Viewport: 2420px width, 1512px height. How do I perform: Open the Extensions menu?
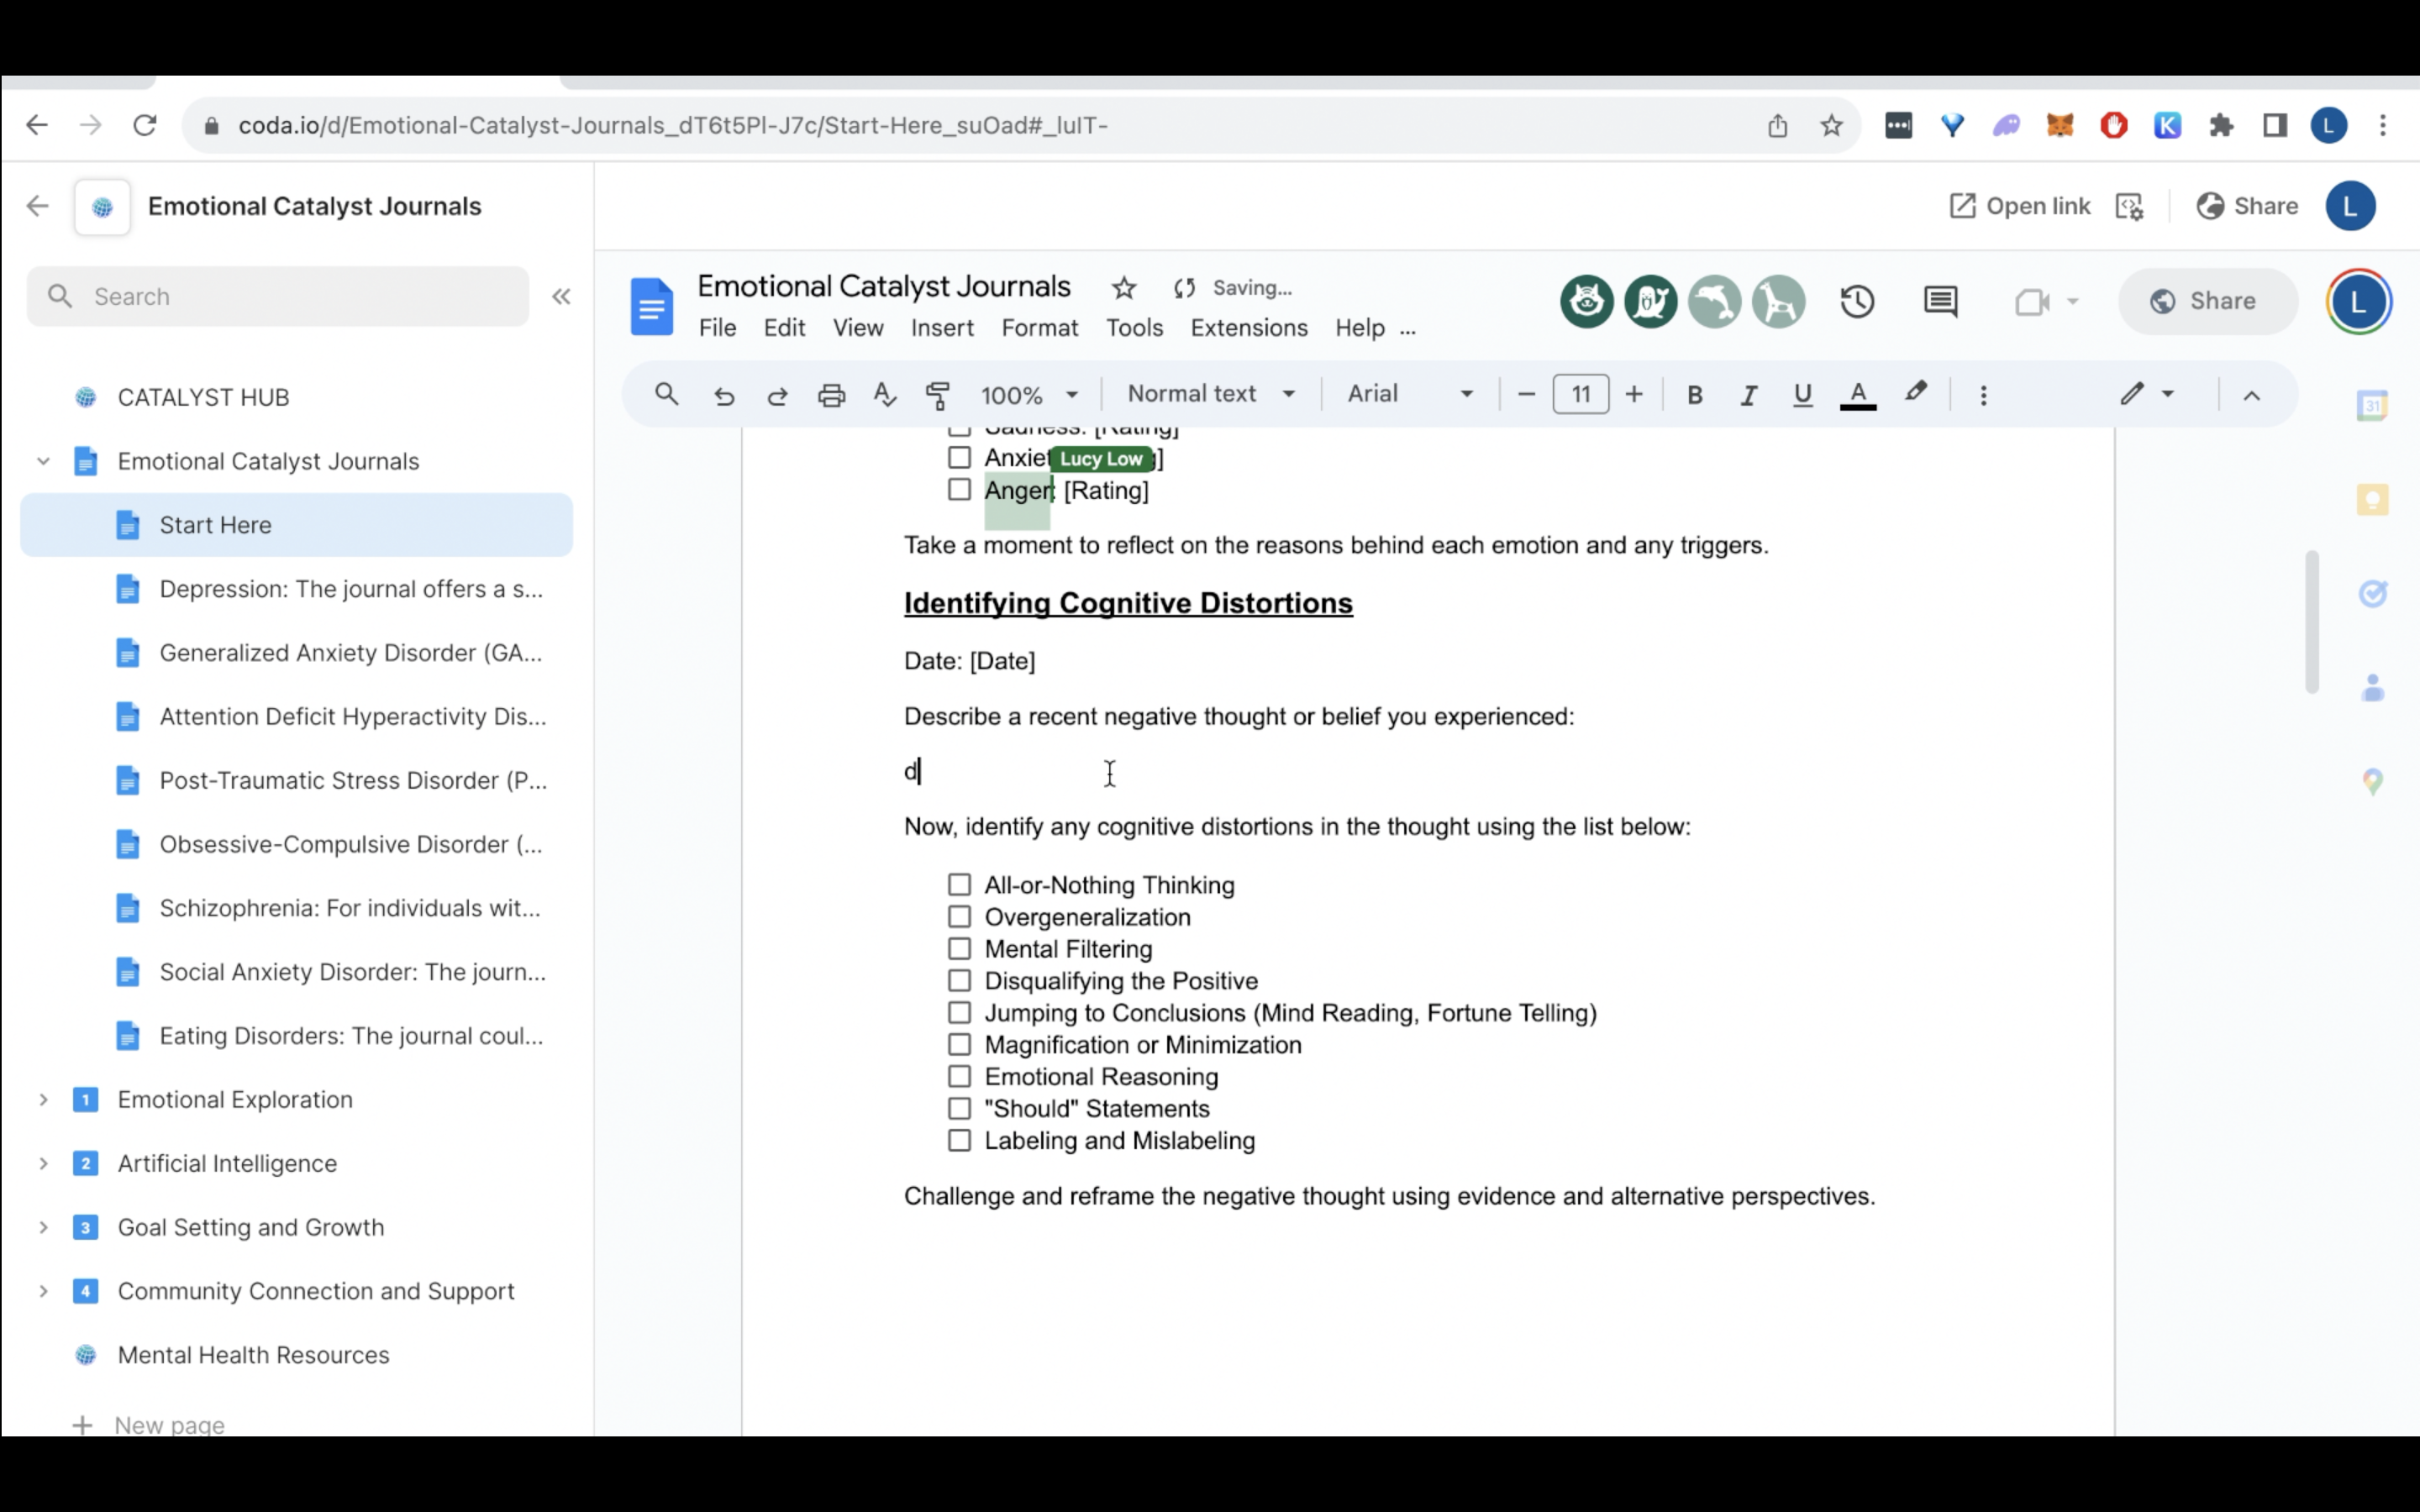click(x=1248, y=328)
